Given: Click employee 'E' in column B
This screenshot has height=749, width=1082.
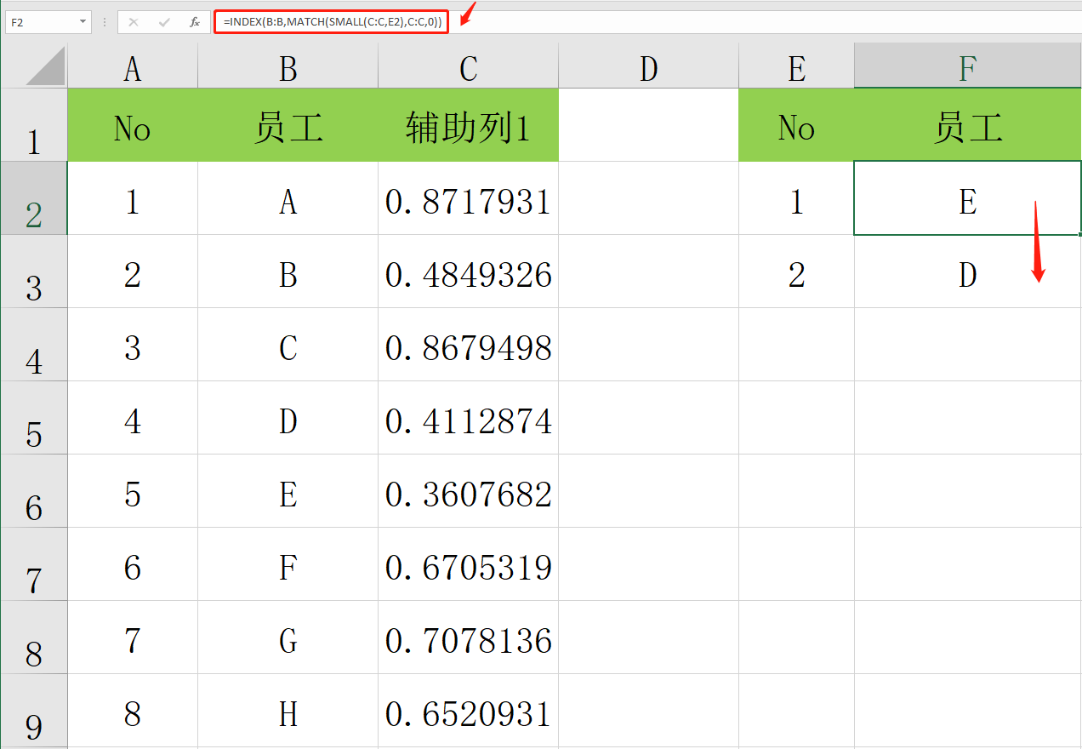Looking at the screenshot, I should pos(288,491).
